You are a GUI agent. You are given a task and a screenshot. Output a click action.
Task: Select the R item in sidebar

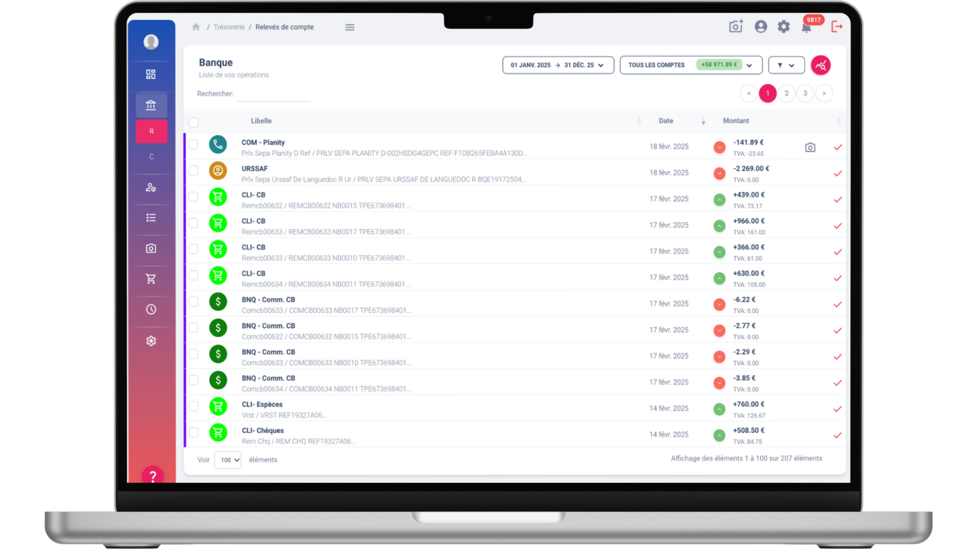point(151,131)
